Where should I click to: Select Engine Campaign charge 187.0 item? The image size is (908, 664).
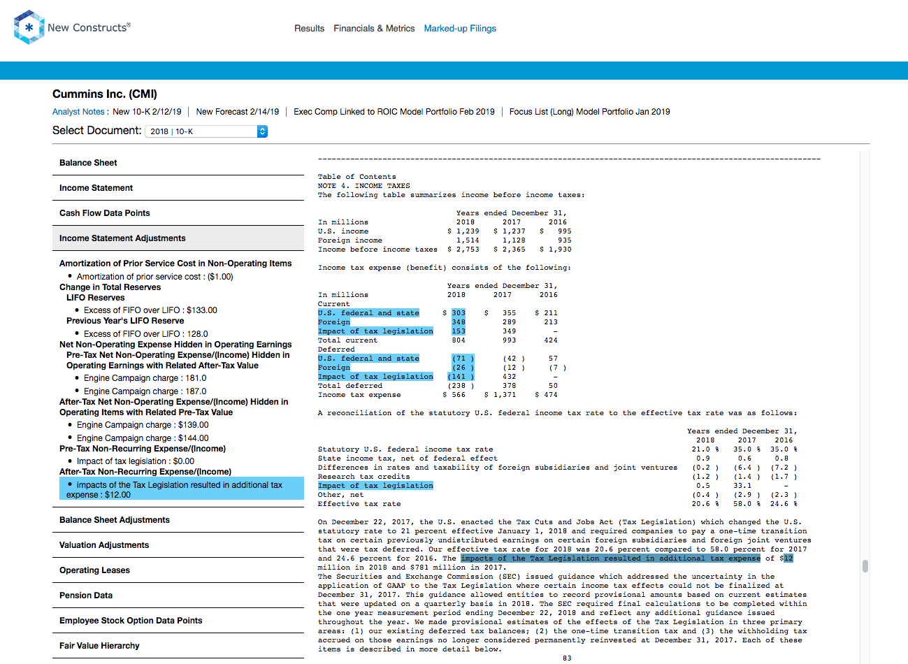[x=145, y=391]
